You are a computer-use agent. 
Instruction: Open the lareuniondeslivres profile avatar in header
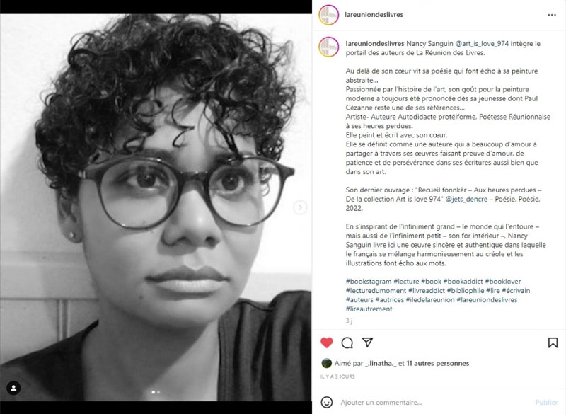pyautogui.click(x=328, y=15)
